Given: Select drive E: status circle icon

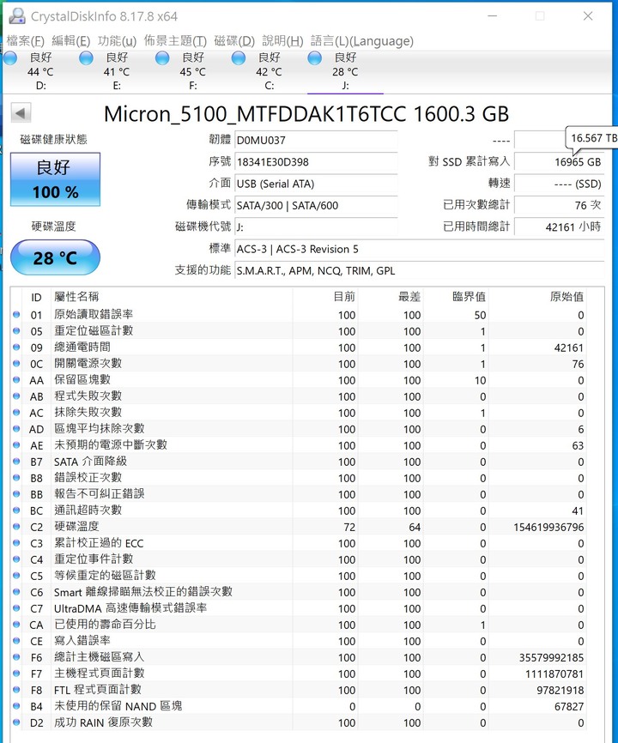Looking at the screenshot, I should [86, 58].
